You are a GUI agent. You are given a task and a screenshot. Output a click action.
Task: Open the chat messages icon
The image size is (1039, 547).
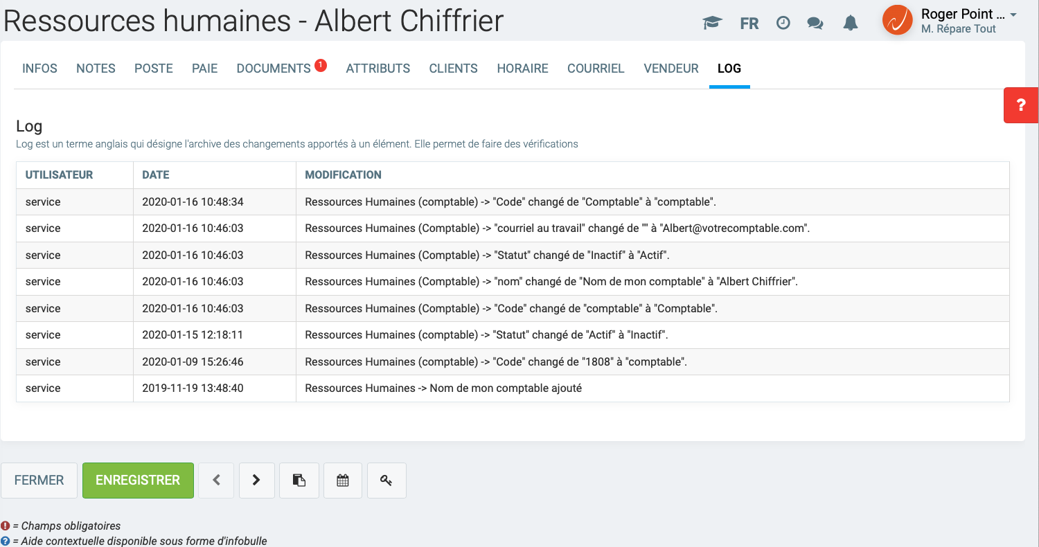click(x=815, y=23)
